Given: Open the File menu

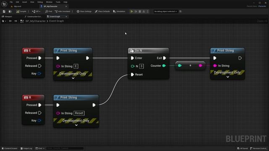Looking at the screenshot, I should coord(11,2).
